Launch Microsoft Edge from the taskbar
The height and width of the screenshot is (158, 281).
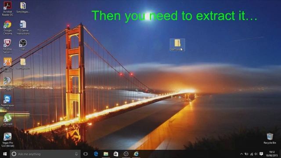click(x=96, y=154)
